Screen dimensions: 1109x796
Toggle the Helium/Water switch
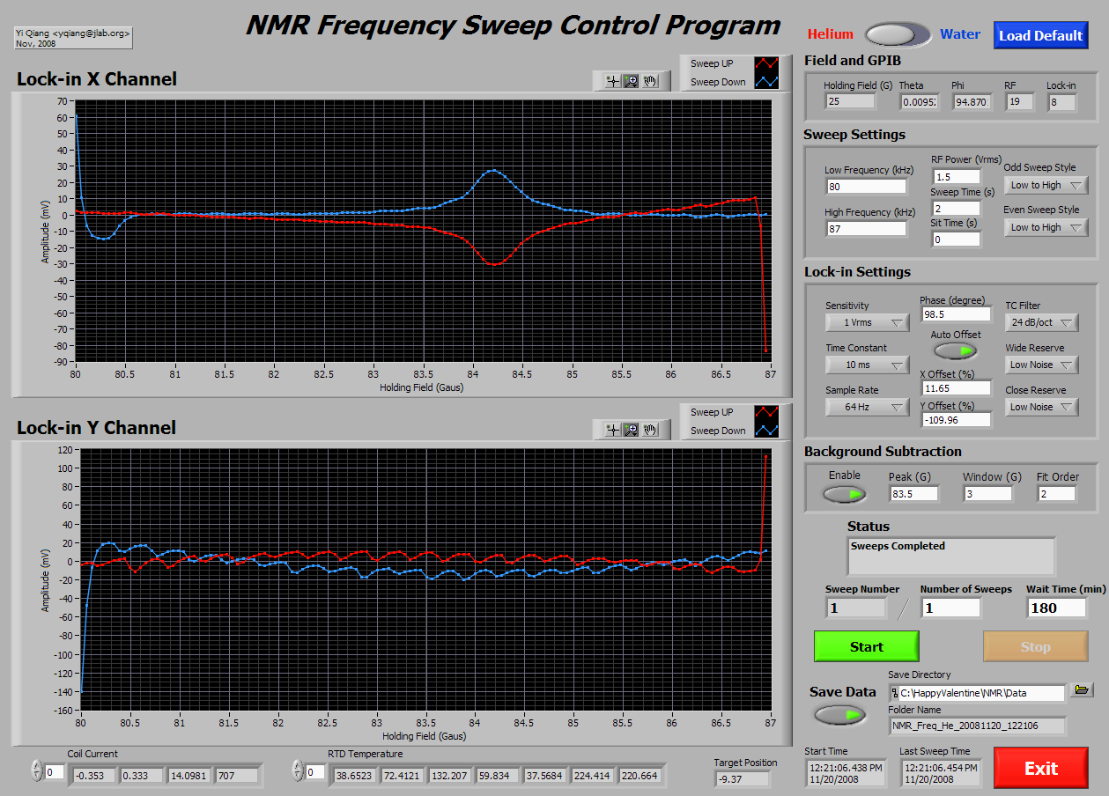pos(898,34)
